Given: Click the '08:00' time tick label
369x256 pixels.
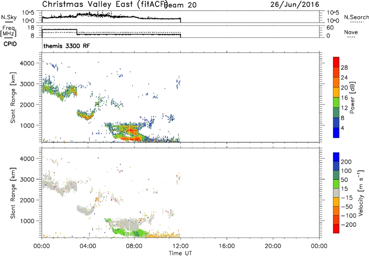Looking at the screenshot, I should 134,246.
